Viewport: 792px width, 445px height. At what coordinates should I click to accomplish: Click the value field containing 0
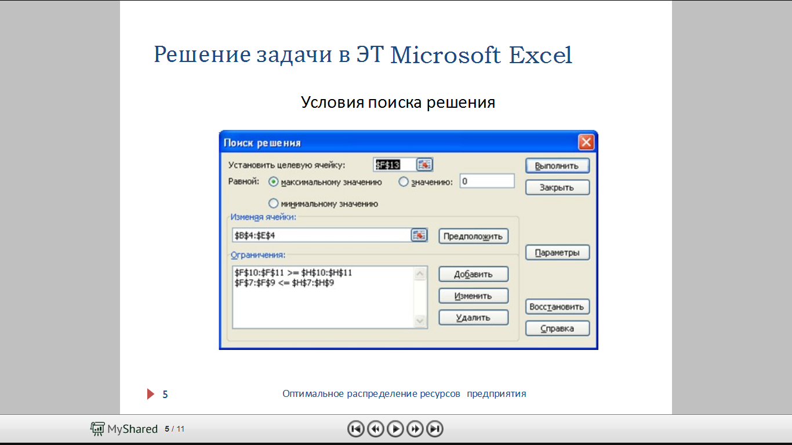(x=487, y=181)
